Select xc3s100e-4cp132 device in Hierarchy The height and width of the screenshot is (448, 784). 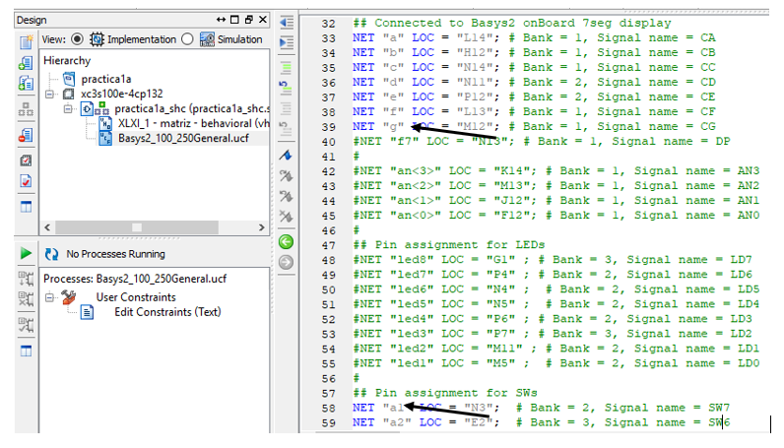pos(122,94)
